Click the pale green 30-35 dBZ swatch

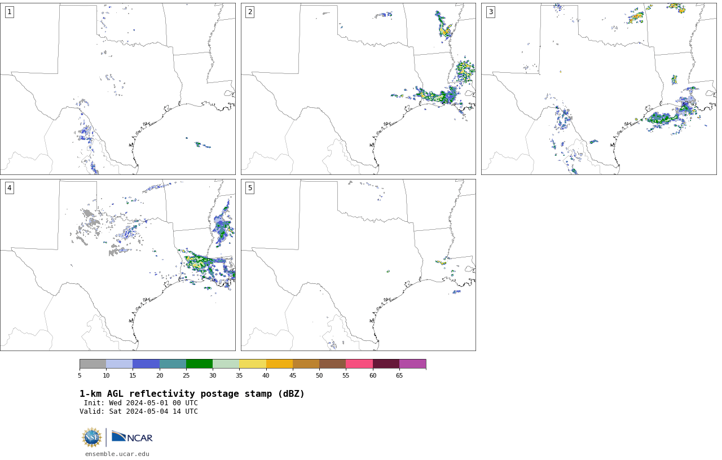[226, 364]
